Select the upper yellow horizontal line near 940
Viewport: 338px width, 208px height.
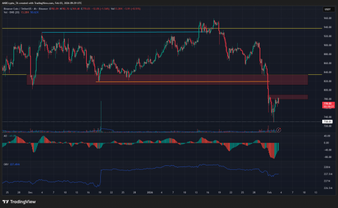162,29
